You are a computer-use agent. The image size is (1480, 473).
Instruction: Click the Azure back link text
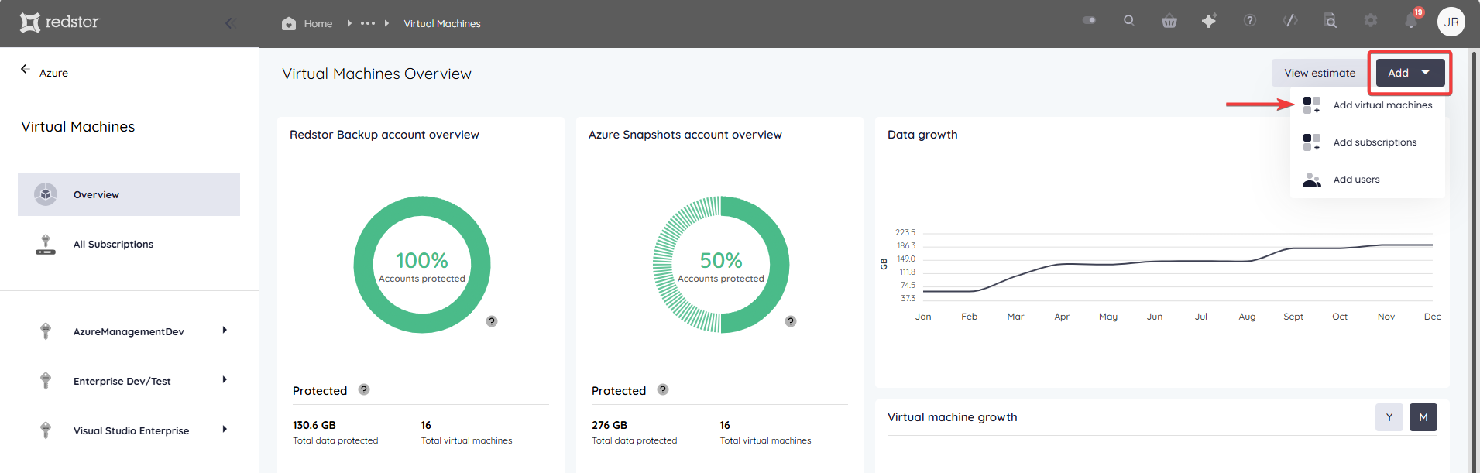pyautogui.click(x=53, y=73)
